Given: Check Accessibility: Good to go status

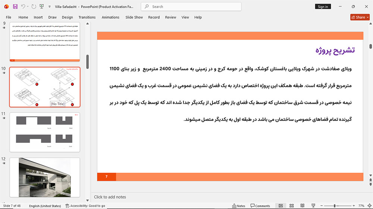Looking at the screenshot, I should point(85,206).
